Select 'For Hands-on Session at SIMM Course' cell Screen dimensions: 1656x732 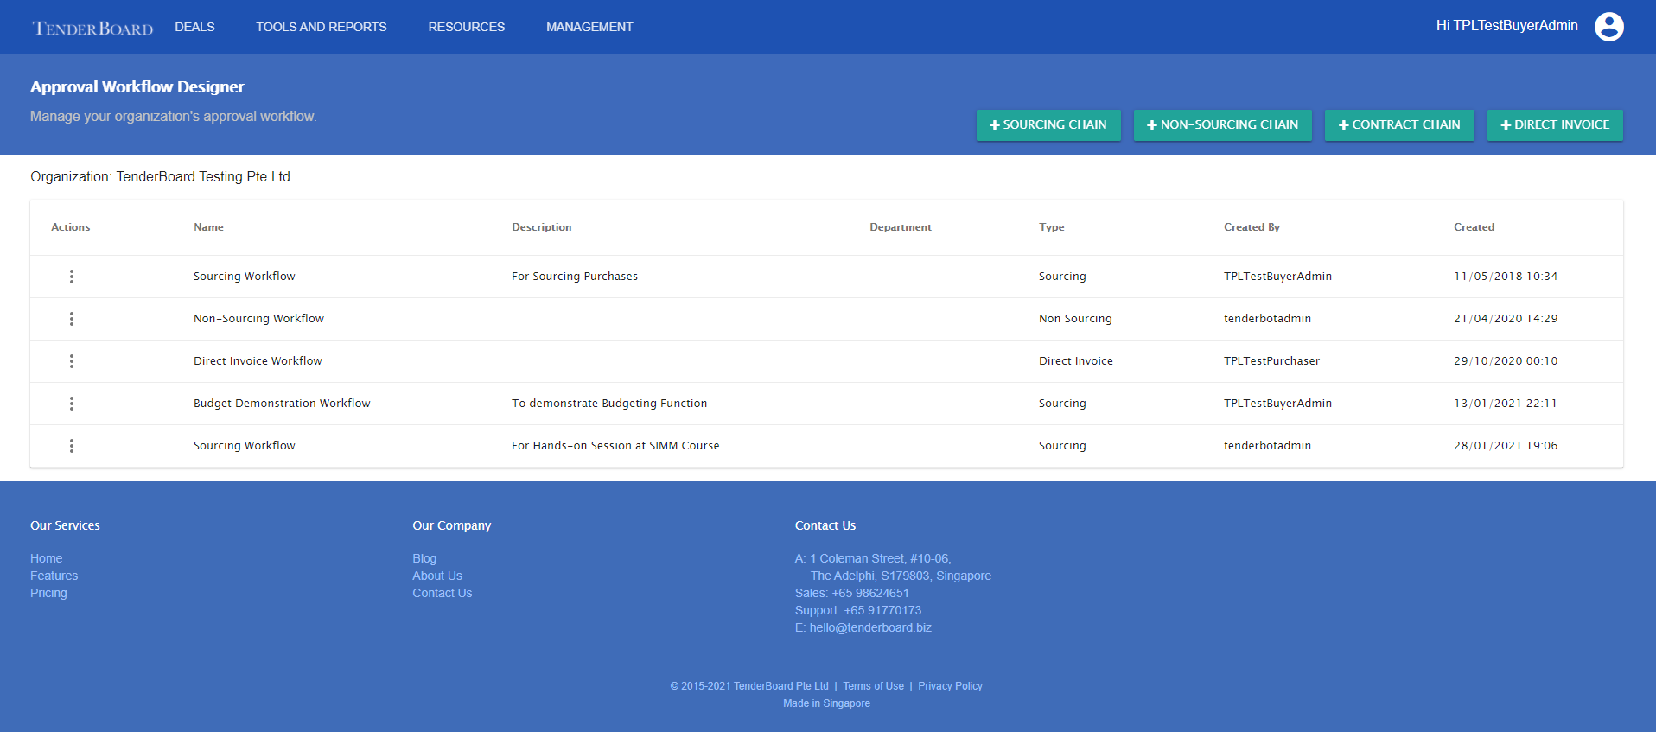[x=615, y=446]
